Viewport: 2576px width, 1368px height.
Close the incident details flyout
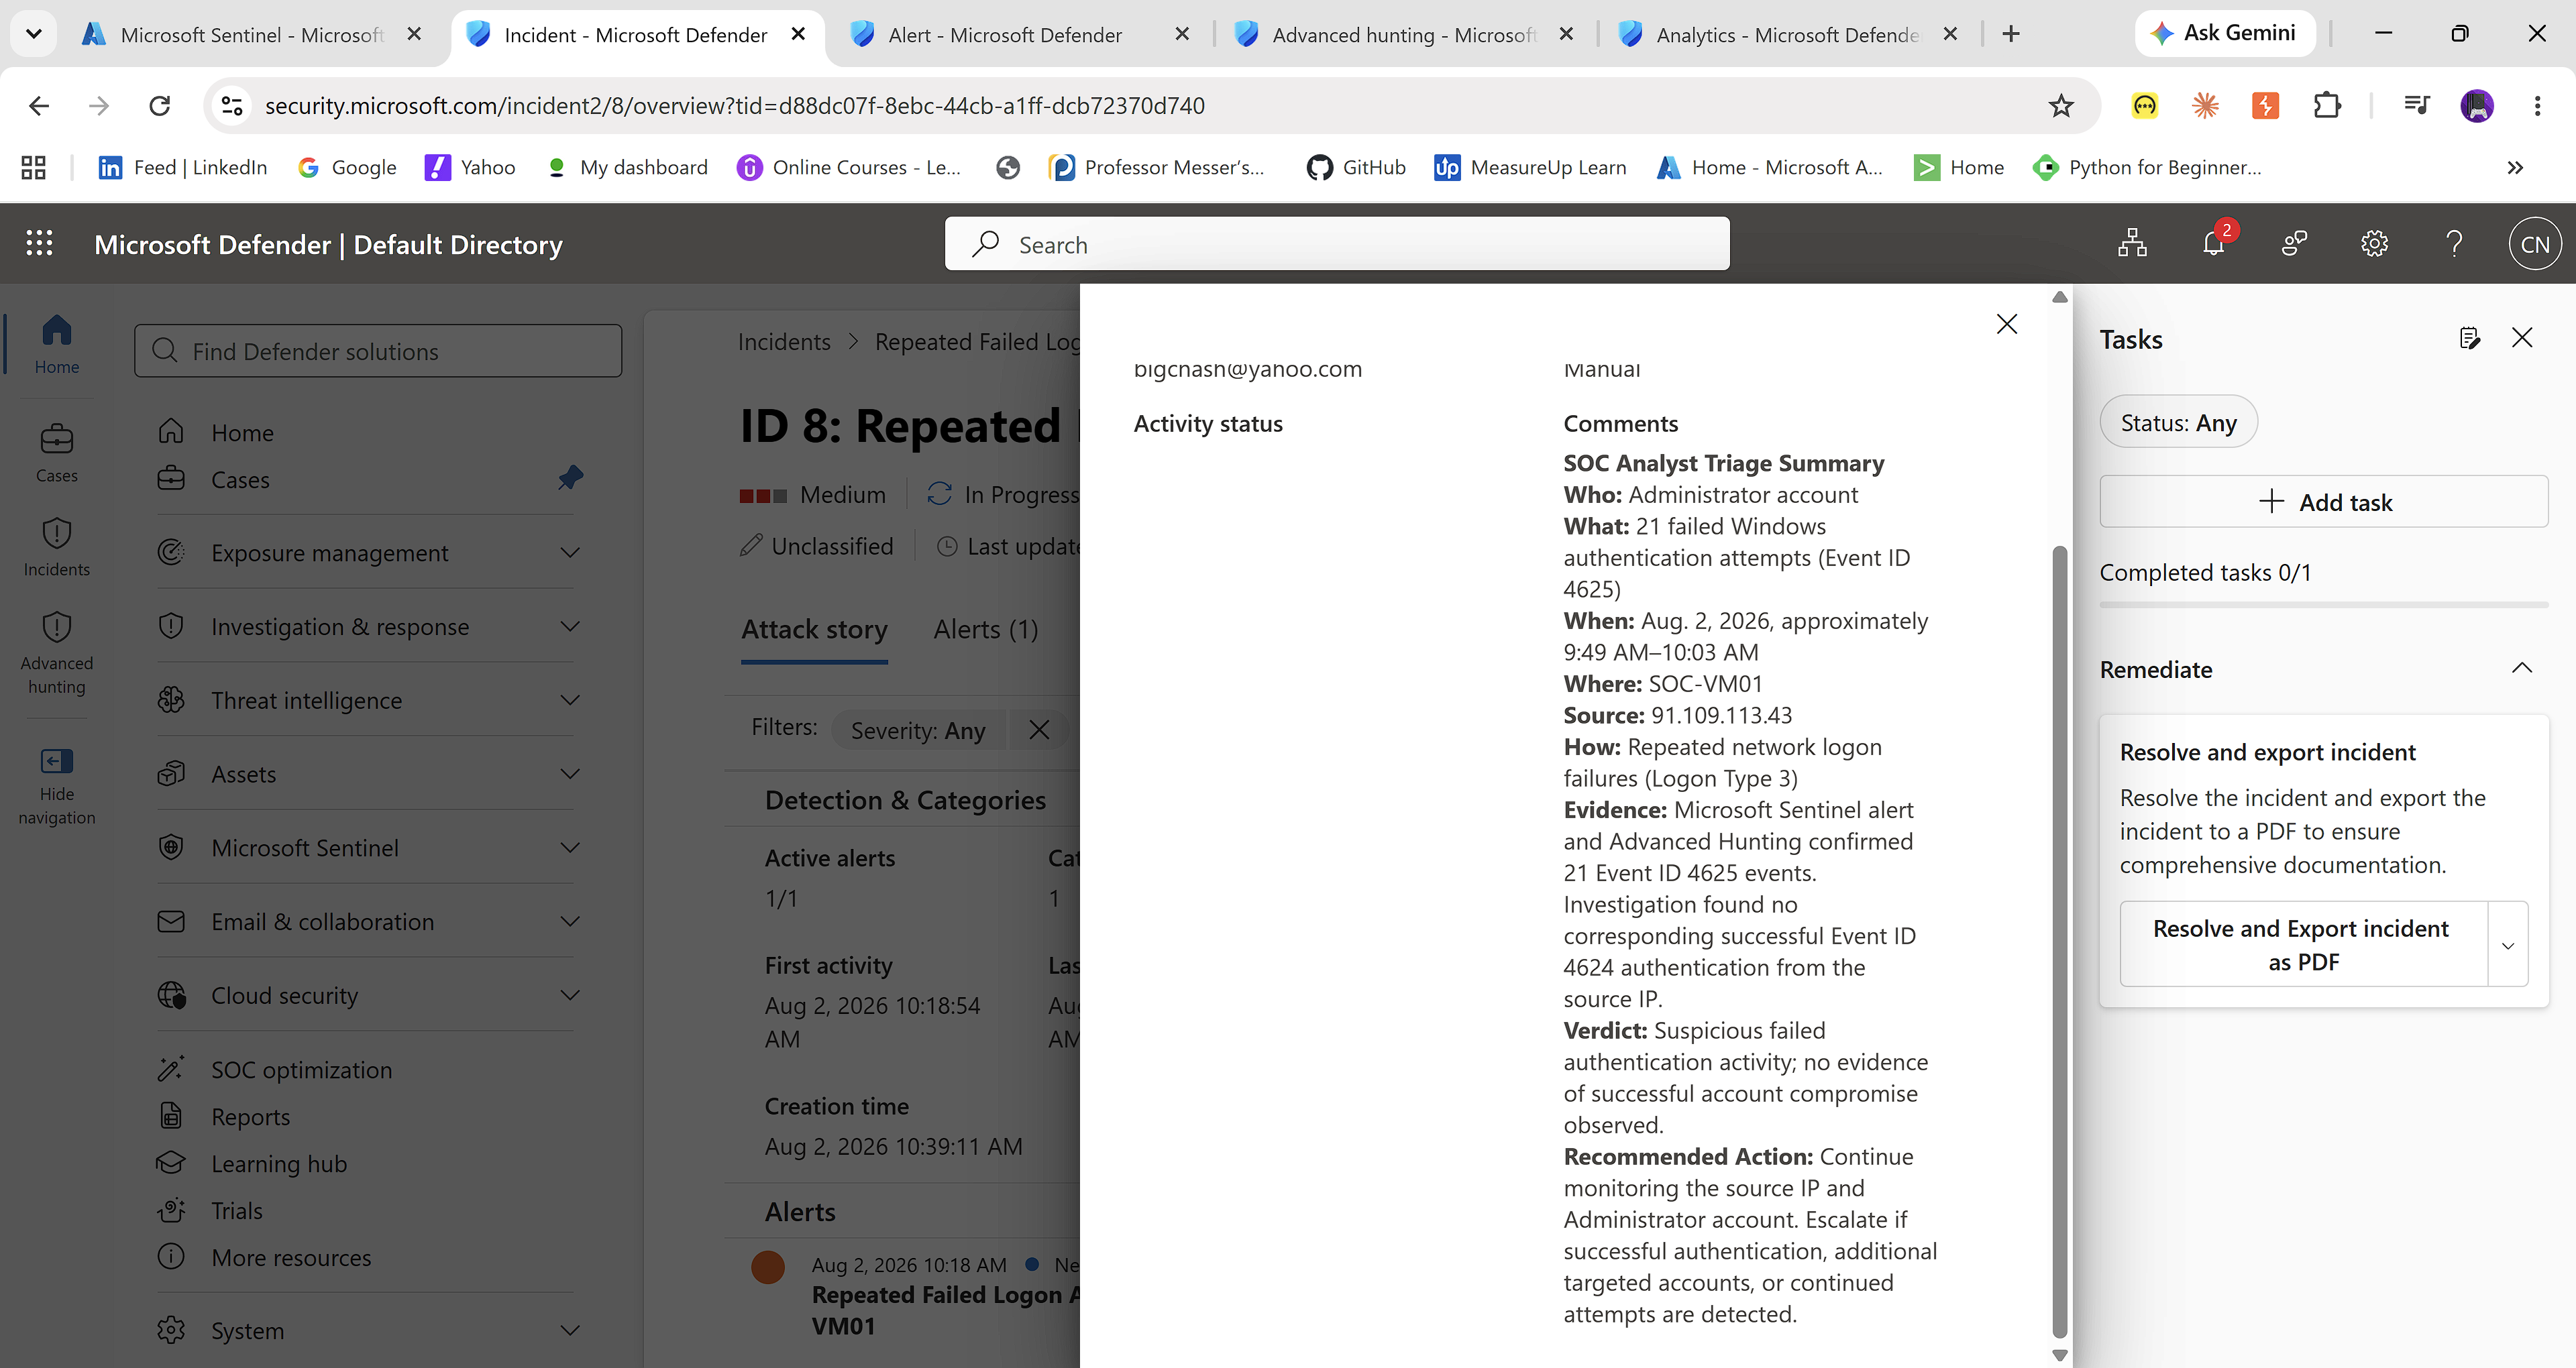[2006, 324]
